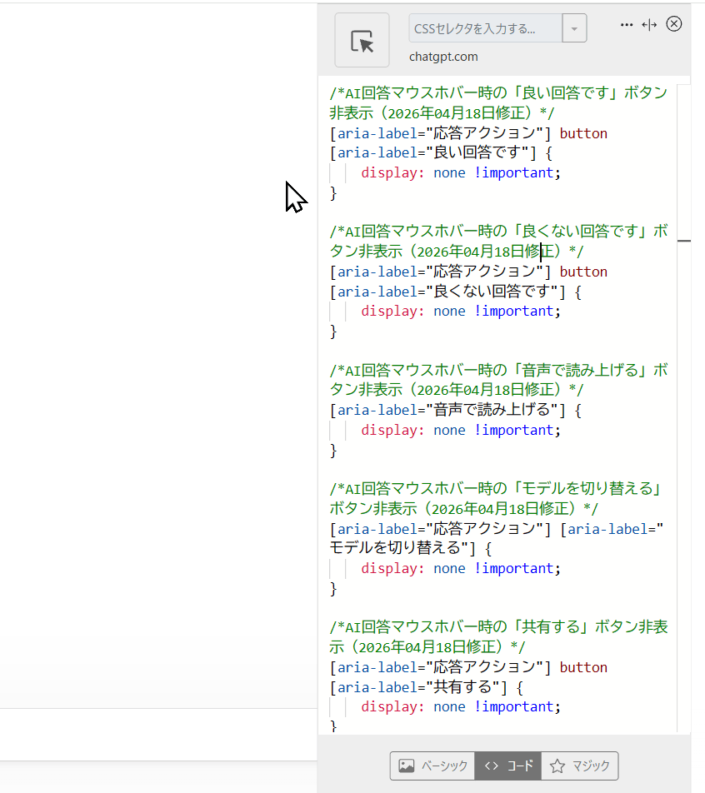Click the panel side-switch arrows icon

pos(650,25)
